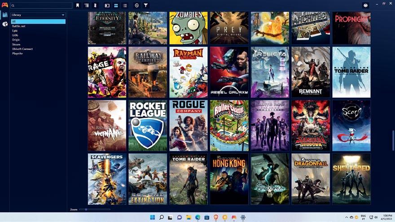Image resolution: width=395 pixels, height=222 pixels.
Task: Select the Sheltered game cover
Action: coord(351,179)
